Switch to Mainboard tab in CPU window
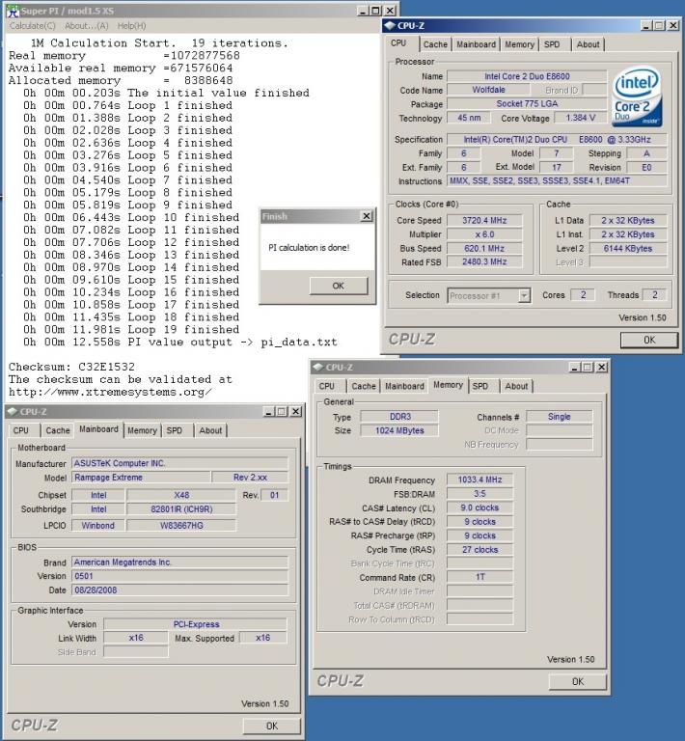 pyautogui.click(x=476, y=44)
